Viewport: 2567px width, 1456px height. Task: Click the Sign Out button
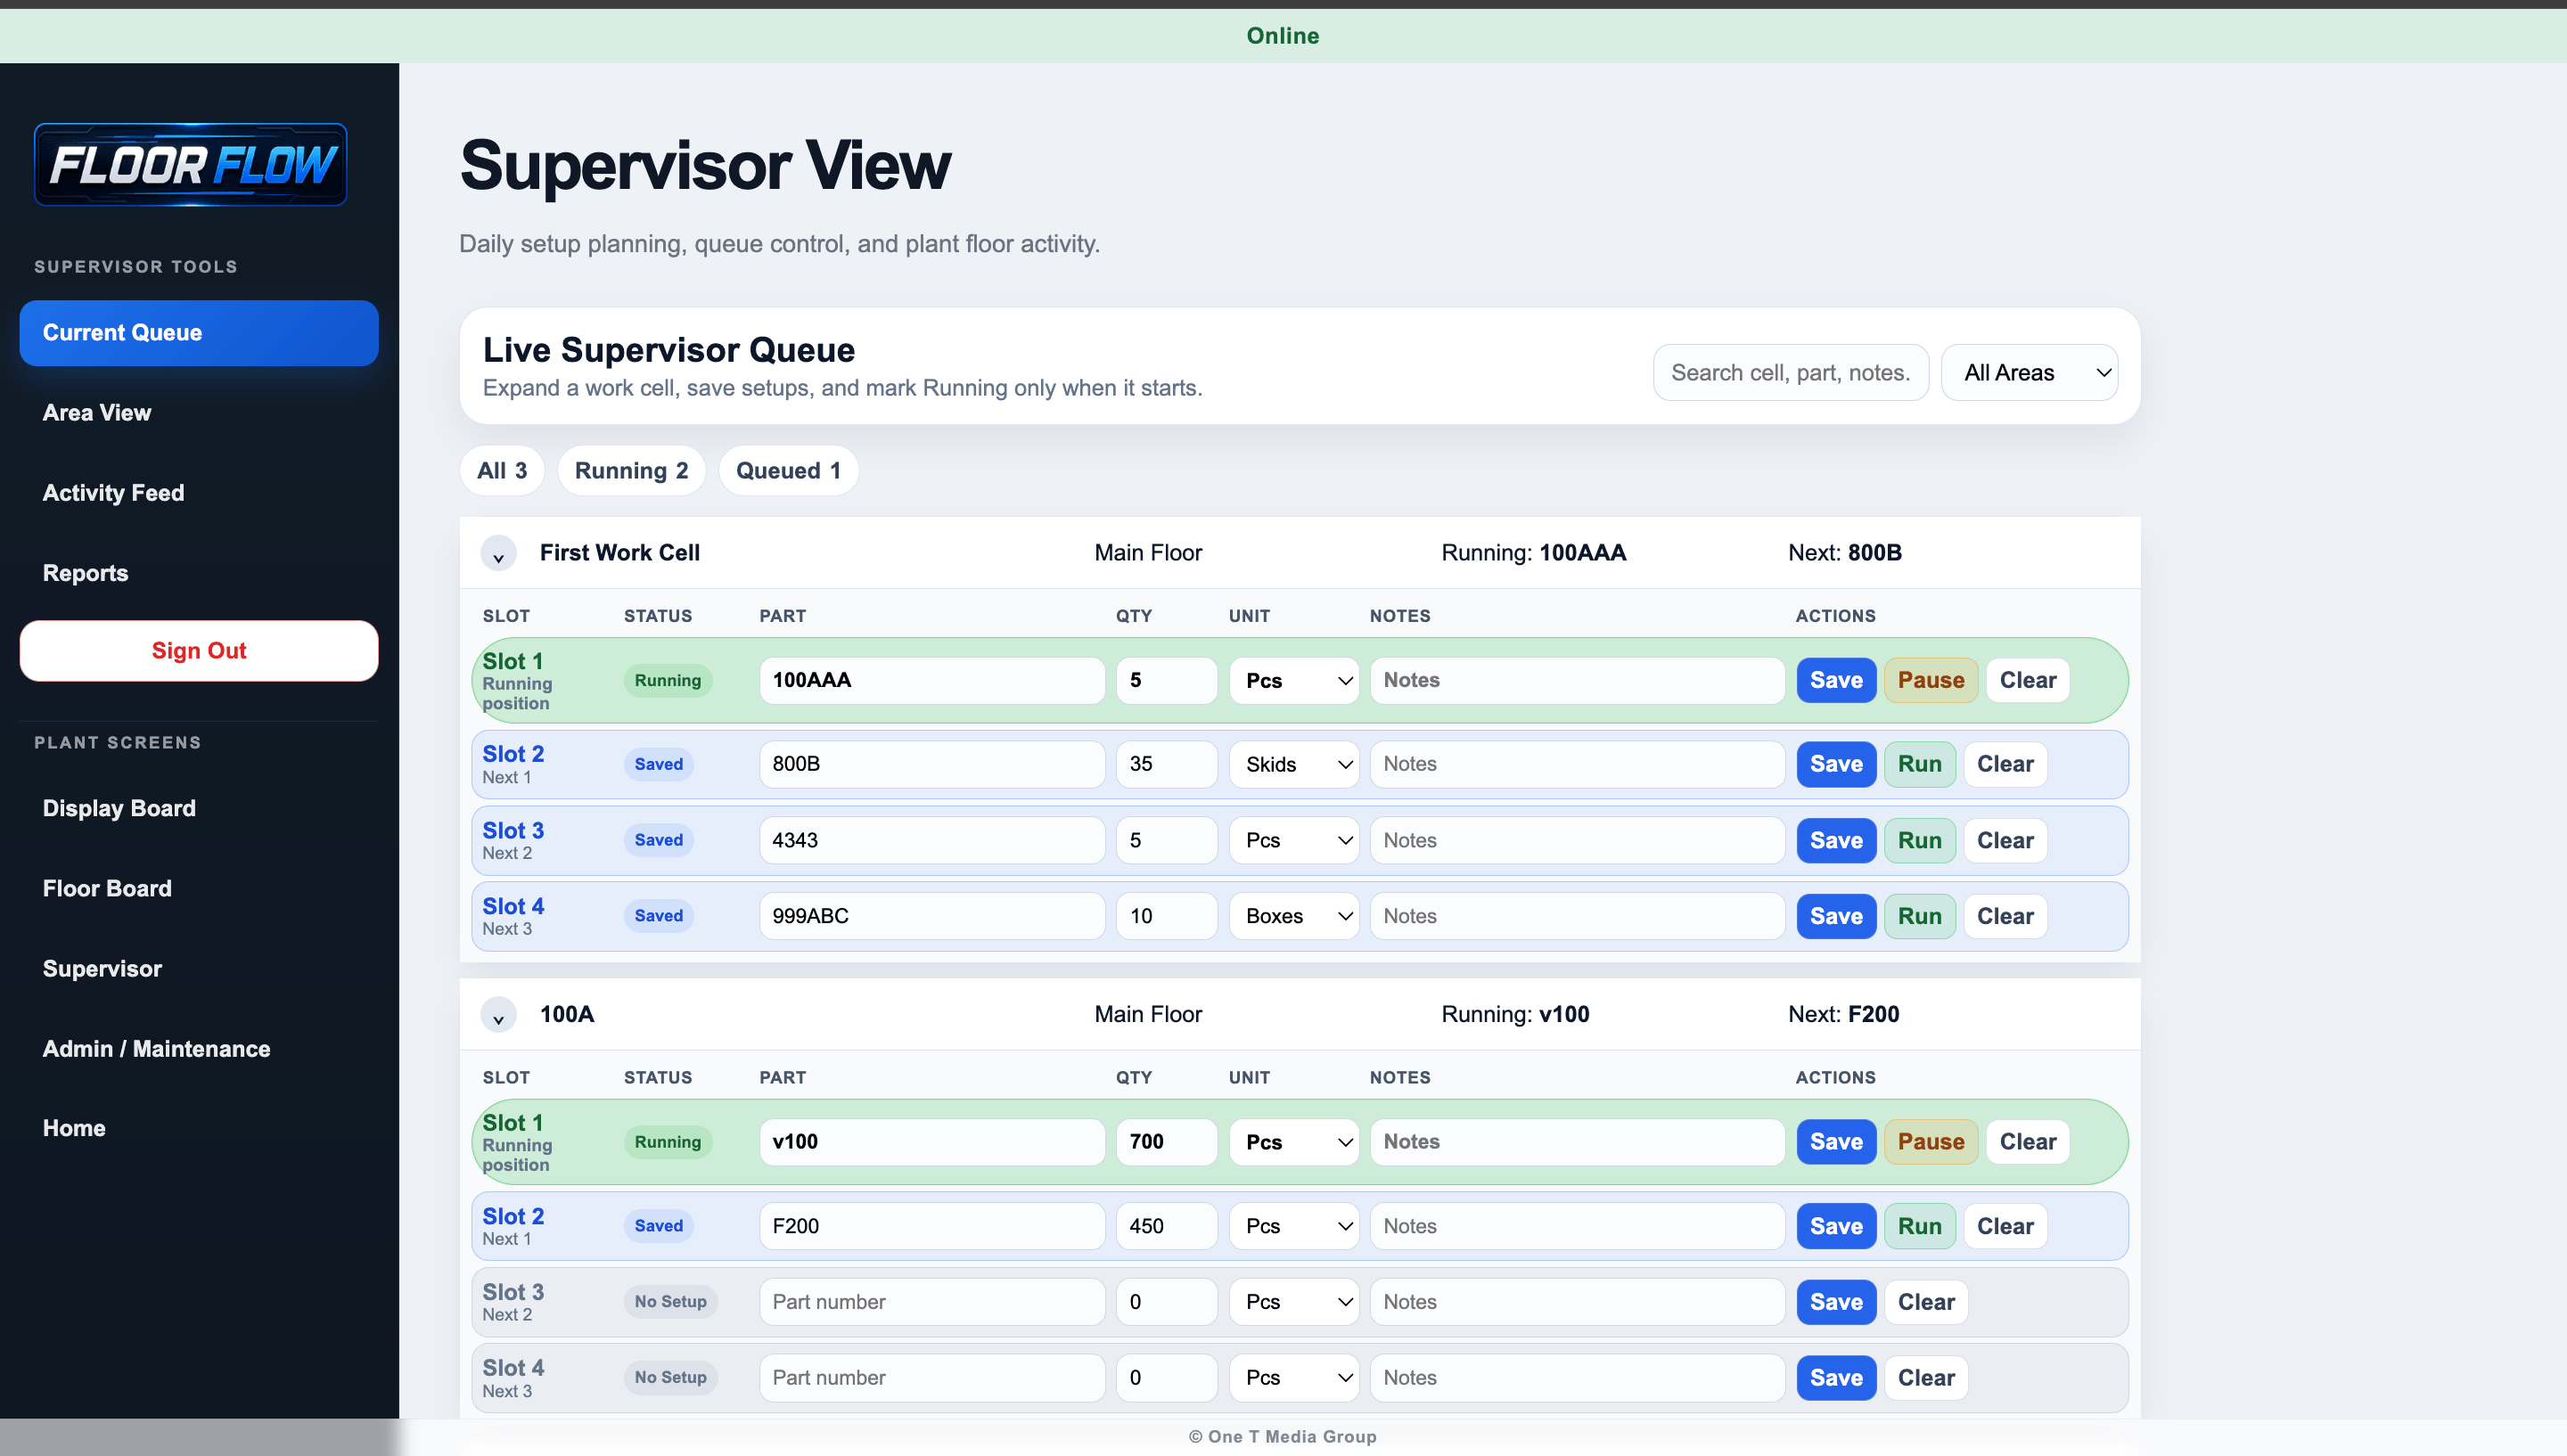click(199, 651)
